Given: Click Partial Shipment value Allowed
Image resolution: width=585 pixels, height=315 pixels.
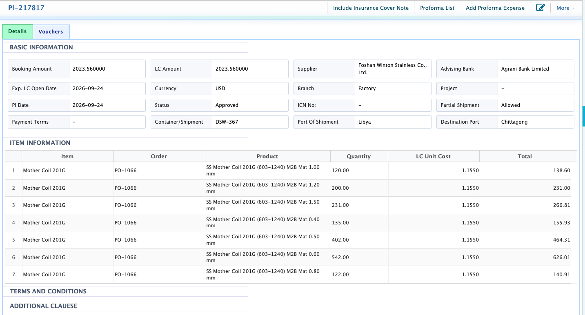Looking at the screenshot, I should 511,105.
